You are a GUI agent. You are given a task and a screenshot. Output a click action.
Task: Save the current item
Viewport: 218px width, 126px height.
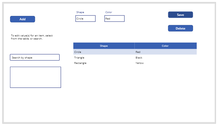(180, 15)
